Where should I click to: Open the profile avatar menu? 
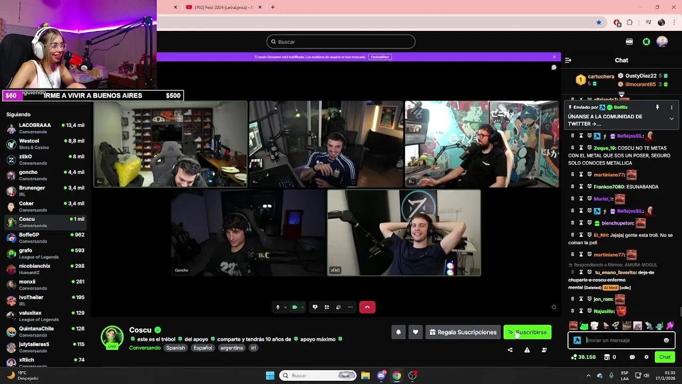click(x=662, y=42)
